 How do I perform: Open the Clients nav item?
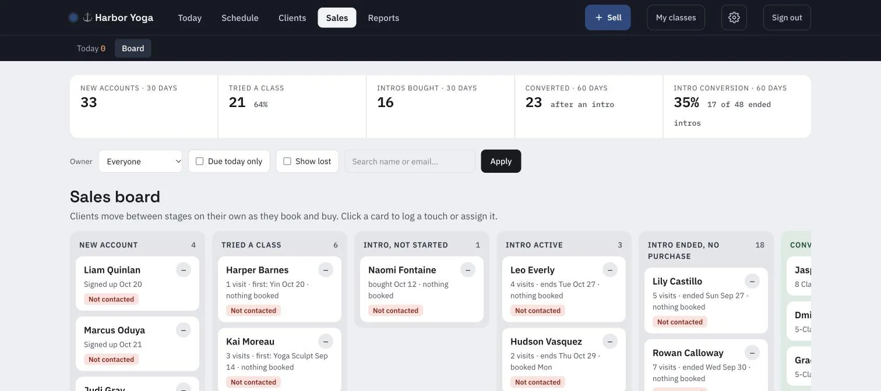coord(292,17)
